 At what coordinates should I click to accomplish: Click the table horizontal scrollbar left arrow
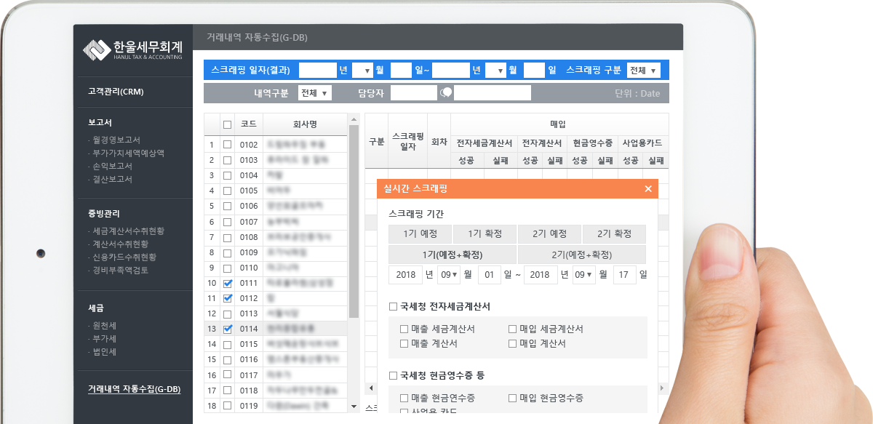[x=370, y=388]
